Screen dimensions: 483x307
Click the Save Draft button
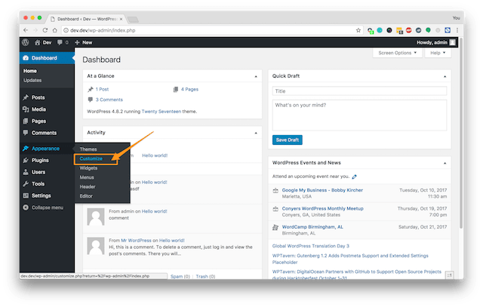288,140
